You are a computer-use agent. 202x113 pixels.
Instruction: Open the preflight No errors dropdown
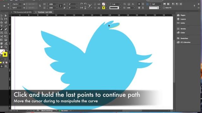click(71, 111)
